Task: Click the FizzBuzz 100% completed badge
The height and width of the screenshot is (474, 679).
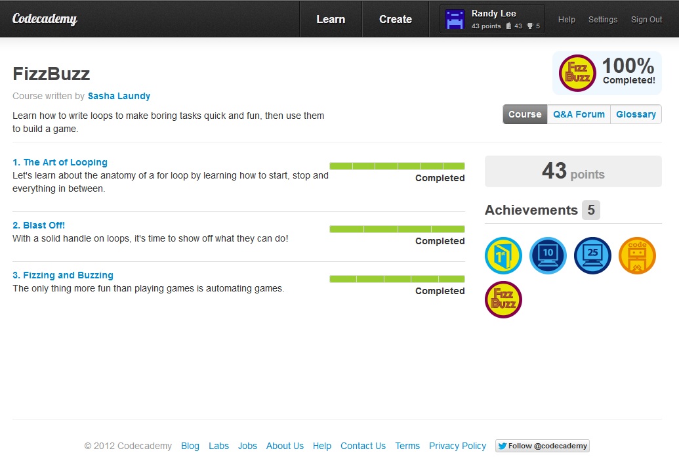Action: tap(577, 73)
